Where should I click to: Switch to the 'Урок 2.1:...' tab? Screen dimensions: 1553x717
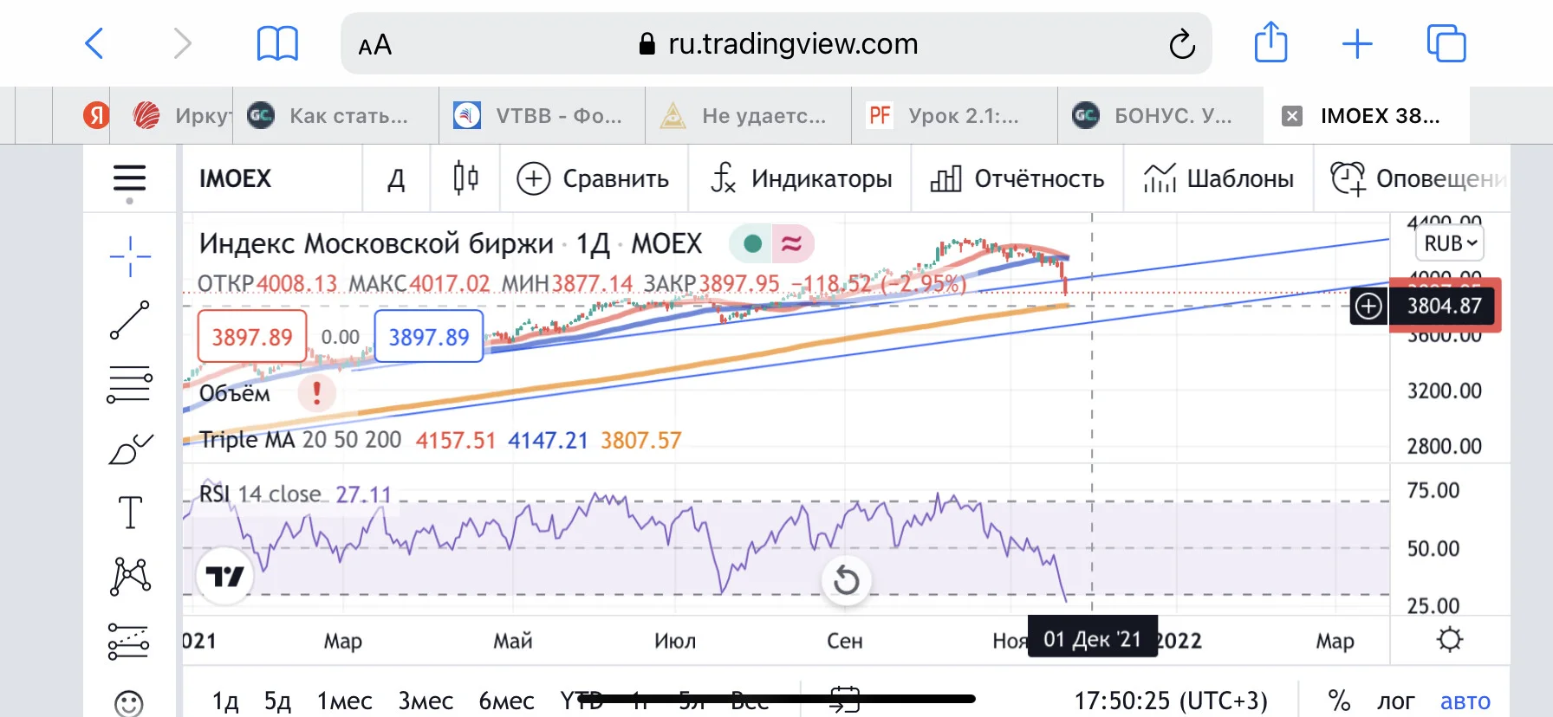pyautogui.click(x=953, y=115)
